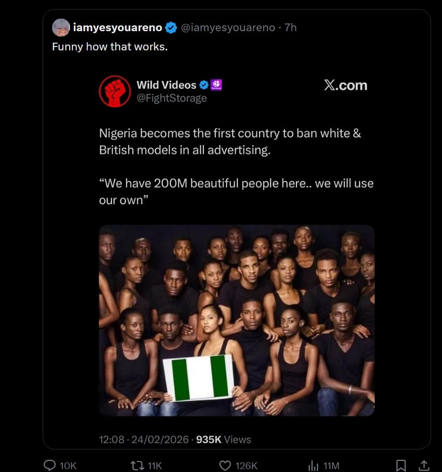The width and height of the screenshot is (442, 472).
Task: Click the blue verified badge beside iamyesyouareno
Action: 171,28
